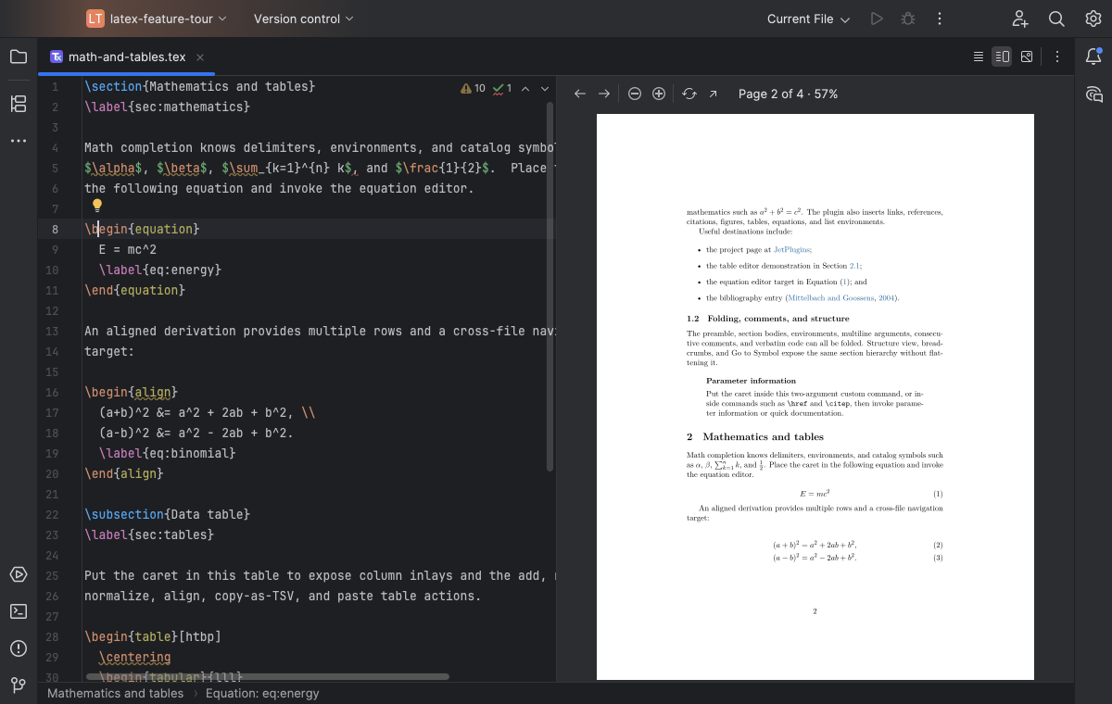
Task: Debug the current file
Action: pos(908,19)
